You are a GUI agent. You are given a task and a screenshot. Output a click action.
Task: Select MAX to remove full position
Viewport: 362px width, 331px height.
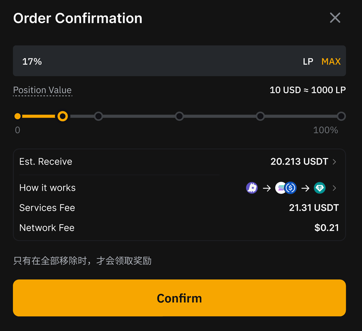(x=331, y=61)
